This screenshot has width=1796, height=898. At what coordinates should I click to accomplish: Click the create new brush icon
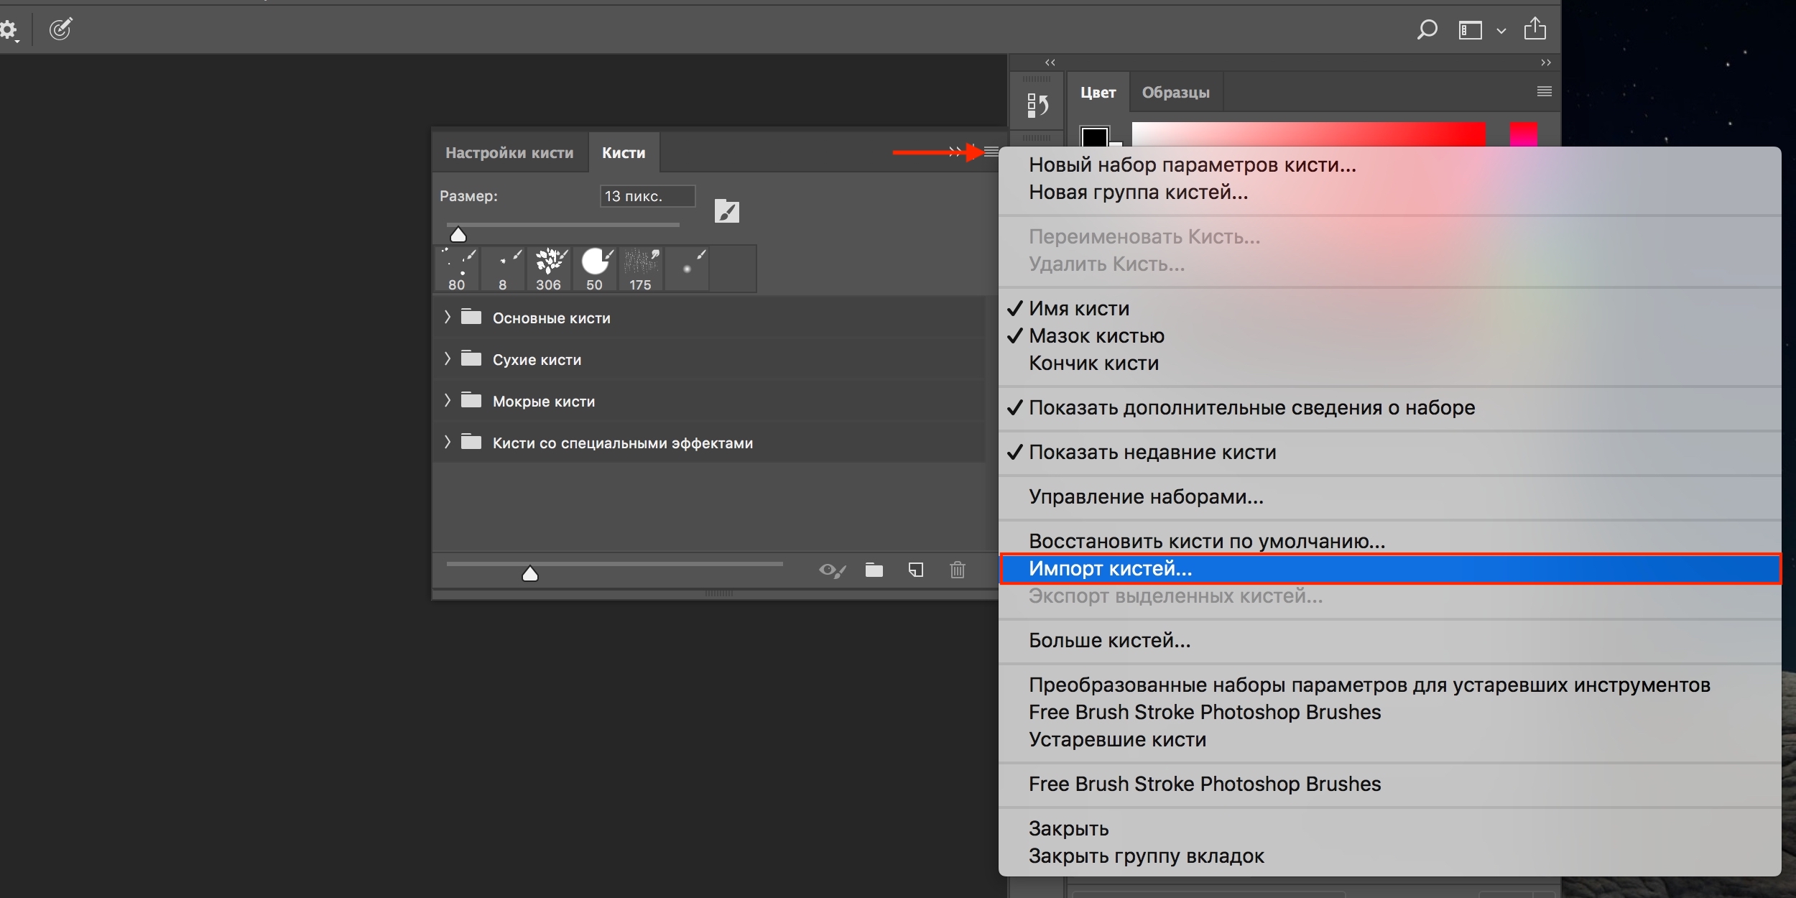click(x=916, y=570)
